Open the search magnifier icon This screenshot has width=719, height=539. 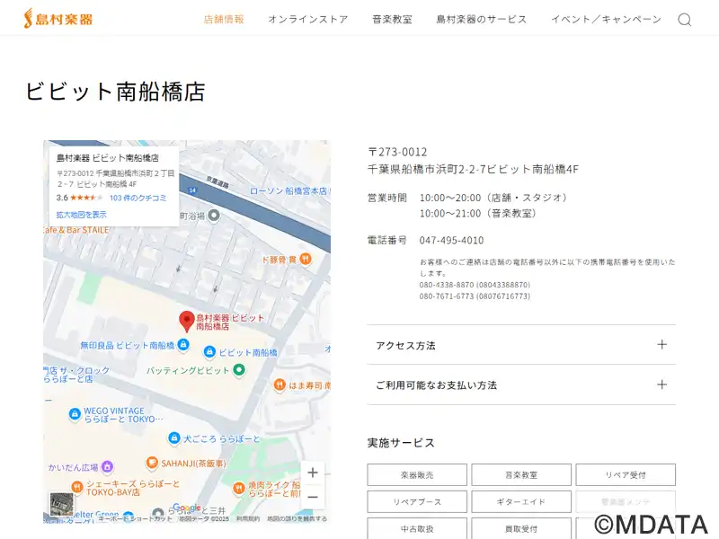click(x=685, y=20)
